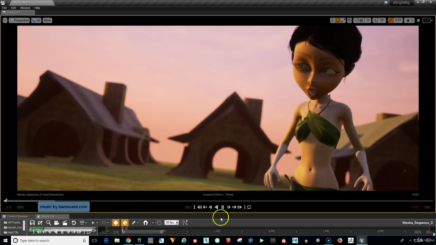This screenshot has height=245, width=436.
Task: Go to next key in viewport transport
Action: [x=234, y=207]
